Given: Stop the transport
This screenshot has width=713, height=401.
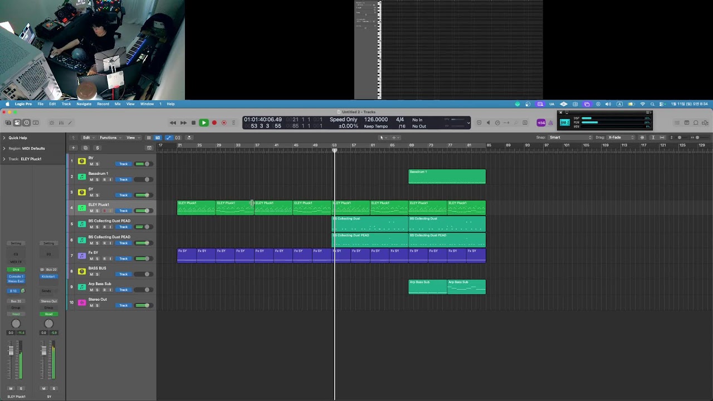Looking at the screenshot, I should pyautogui.click(x=193, y=123).
